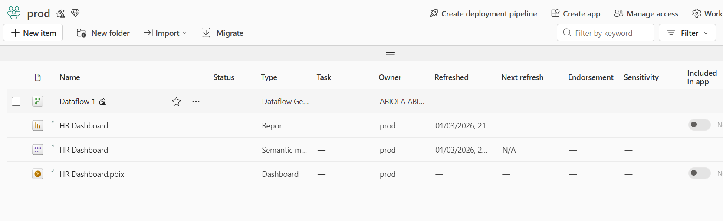
Task: Click the Dataflow Gen2 item icon
Action: [x=38, y=102]
